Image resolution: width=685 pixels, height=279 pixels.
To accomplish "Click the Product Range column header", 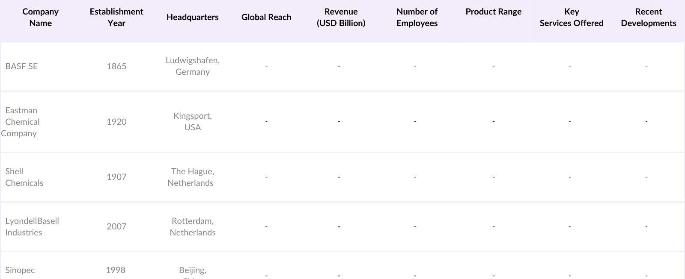I will [x=494, y=12].
